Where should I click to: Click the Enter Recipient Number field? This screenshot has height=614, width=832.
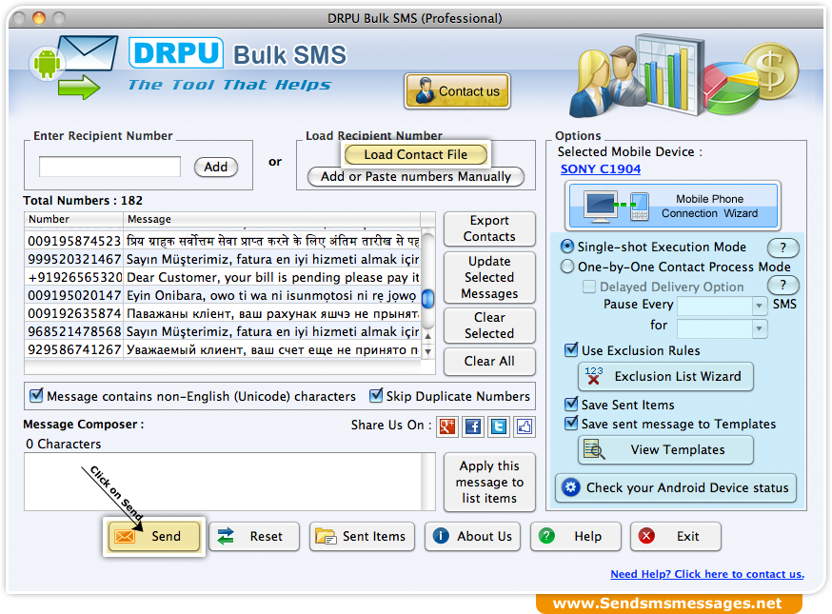tap(109, 167)
